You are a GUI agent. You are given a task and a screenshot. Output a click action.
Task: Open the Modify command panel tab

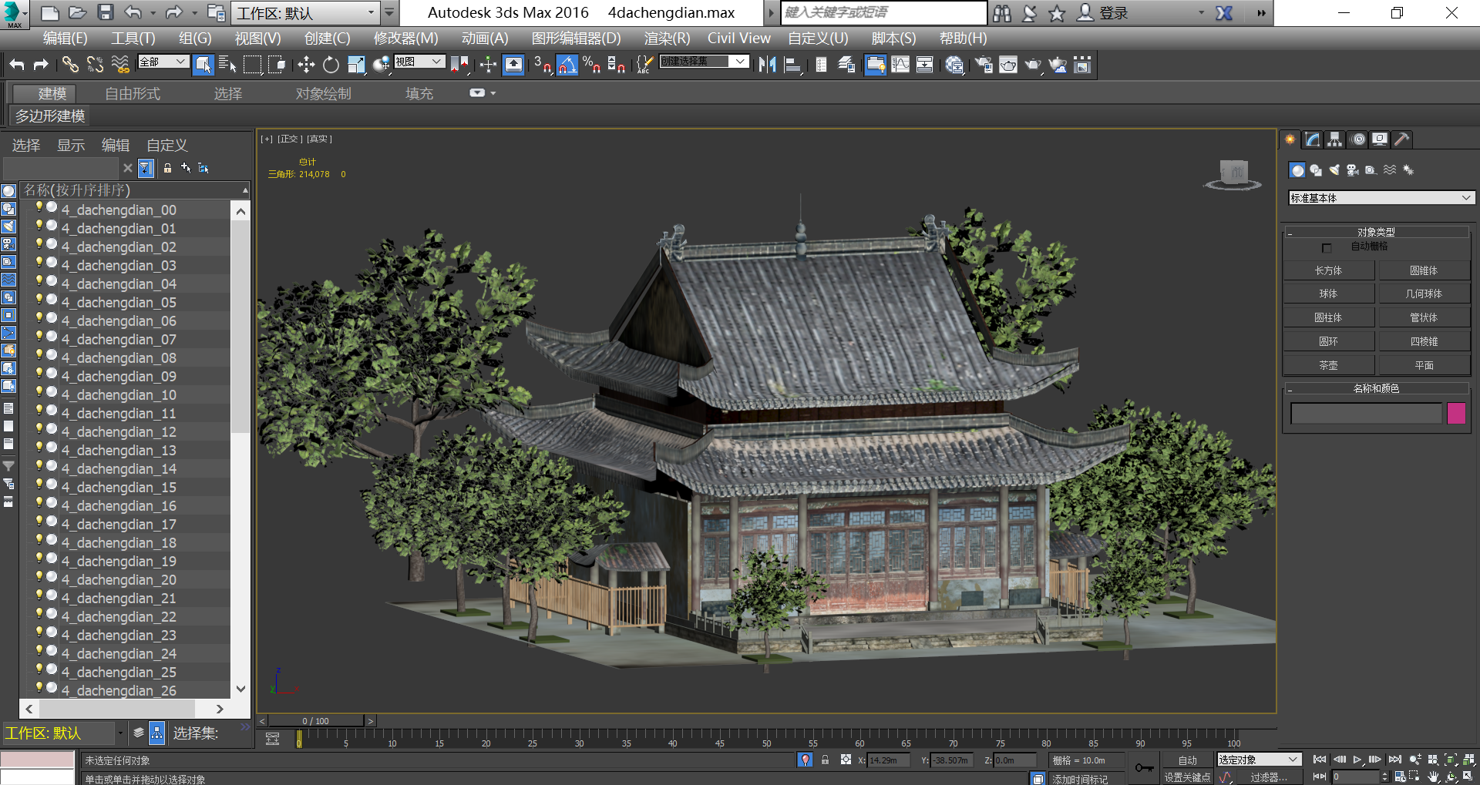tap(1312, 139)
